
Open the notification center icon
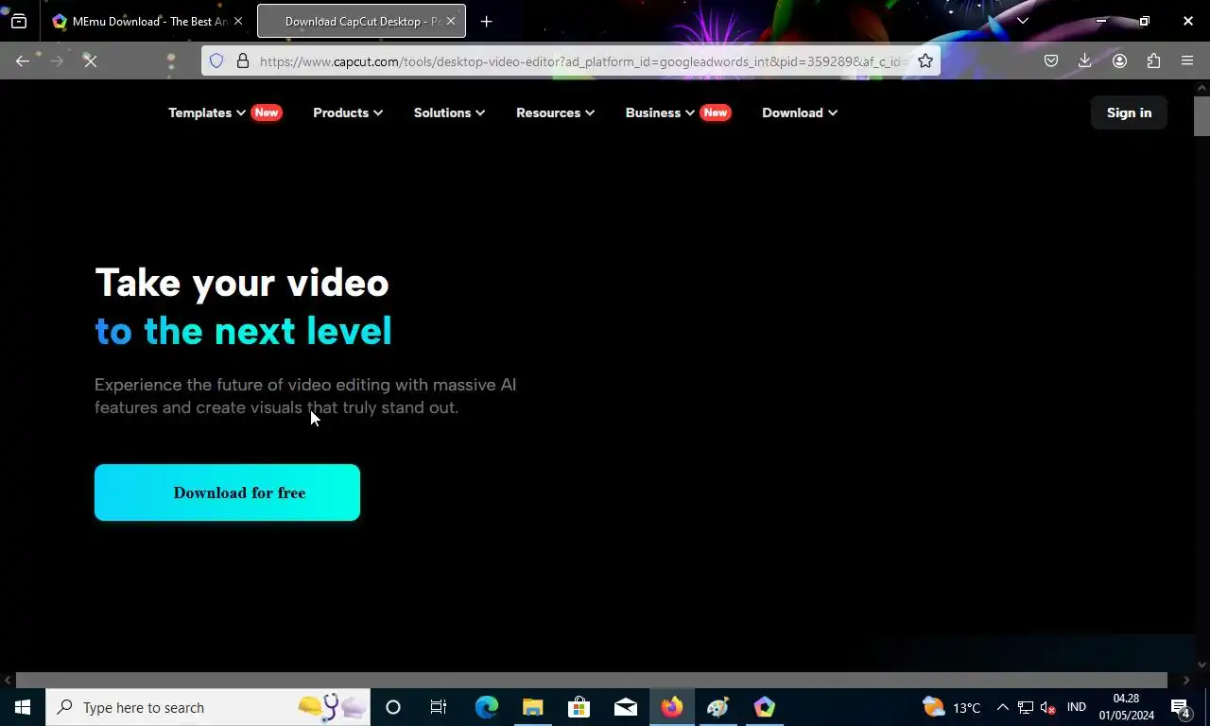point(1181,707)
